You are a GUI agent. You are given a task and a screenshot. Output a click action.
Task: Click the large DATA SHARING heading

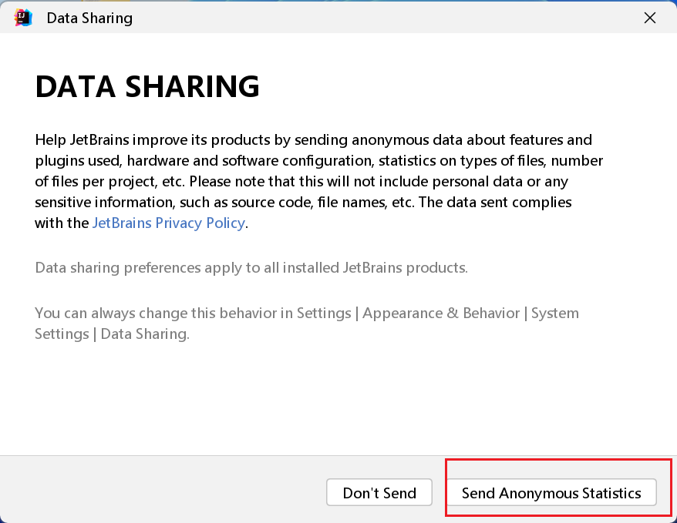[x=147, y=87]
